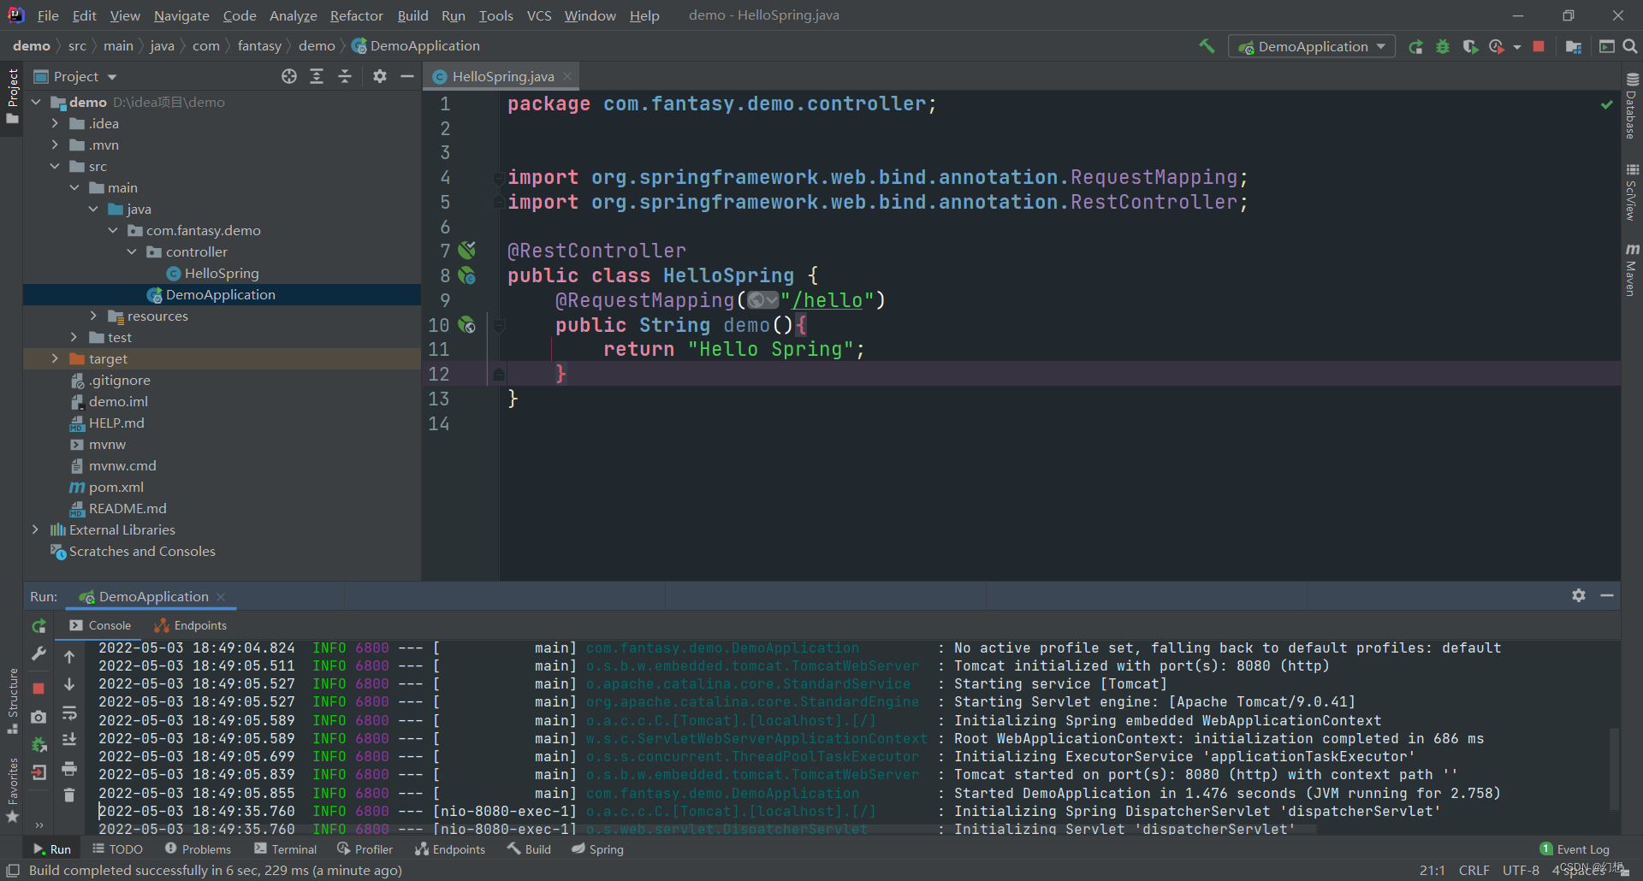Click the gutter icon on line 7
Screen dimensions: 1643x881
(466, 250)
